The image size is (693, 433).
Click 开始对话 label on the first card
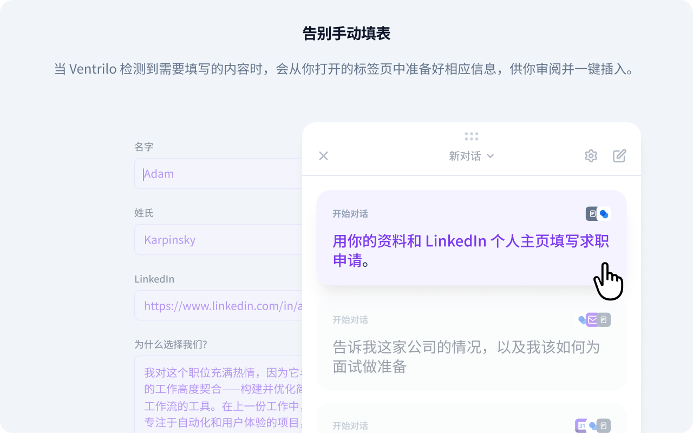[350, 214]
